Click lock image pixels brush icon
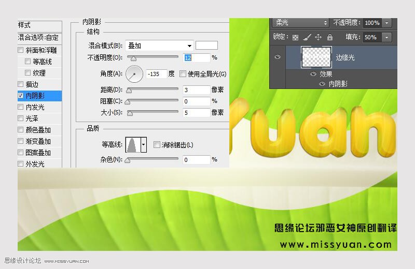Viewport: 415px width, 269px height. (307, 37)
